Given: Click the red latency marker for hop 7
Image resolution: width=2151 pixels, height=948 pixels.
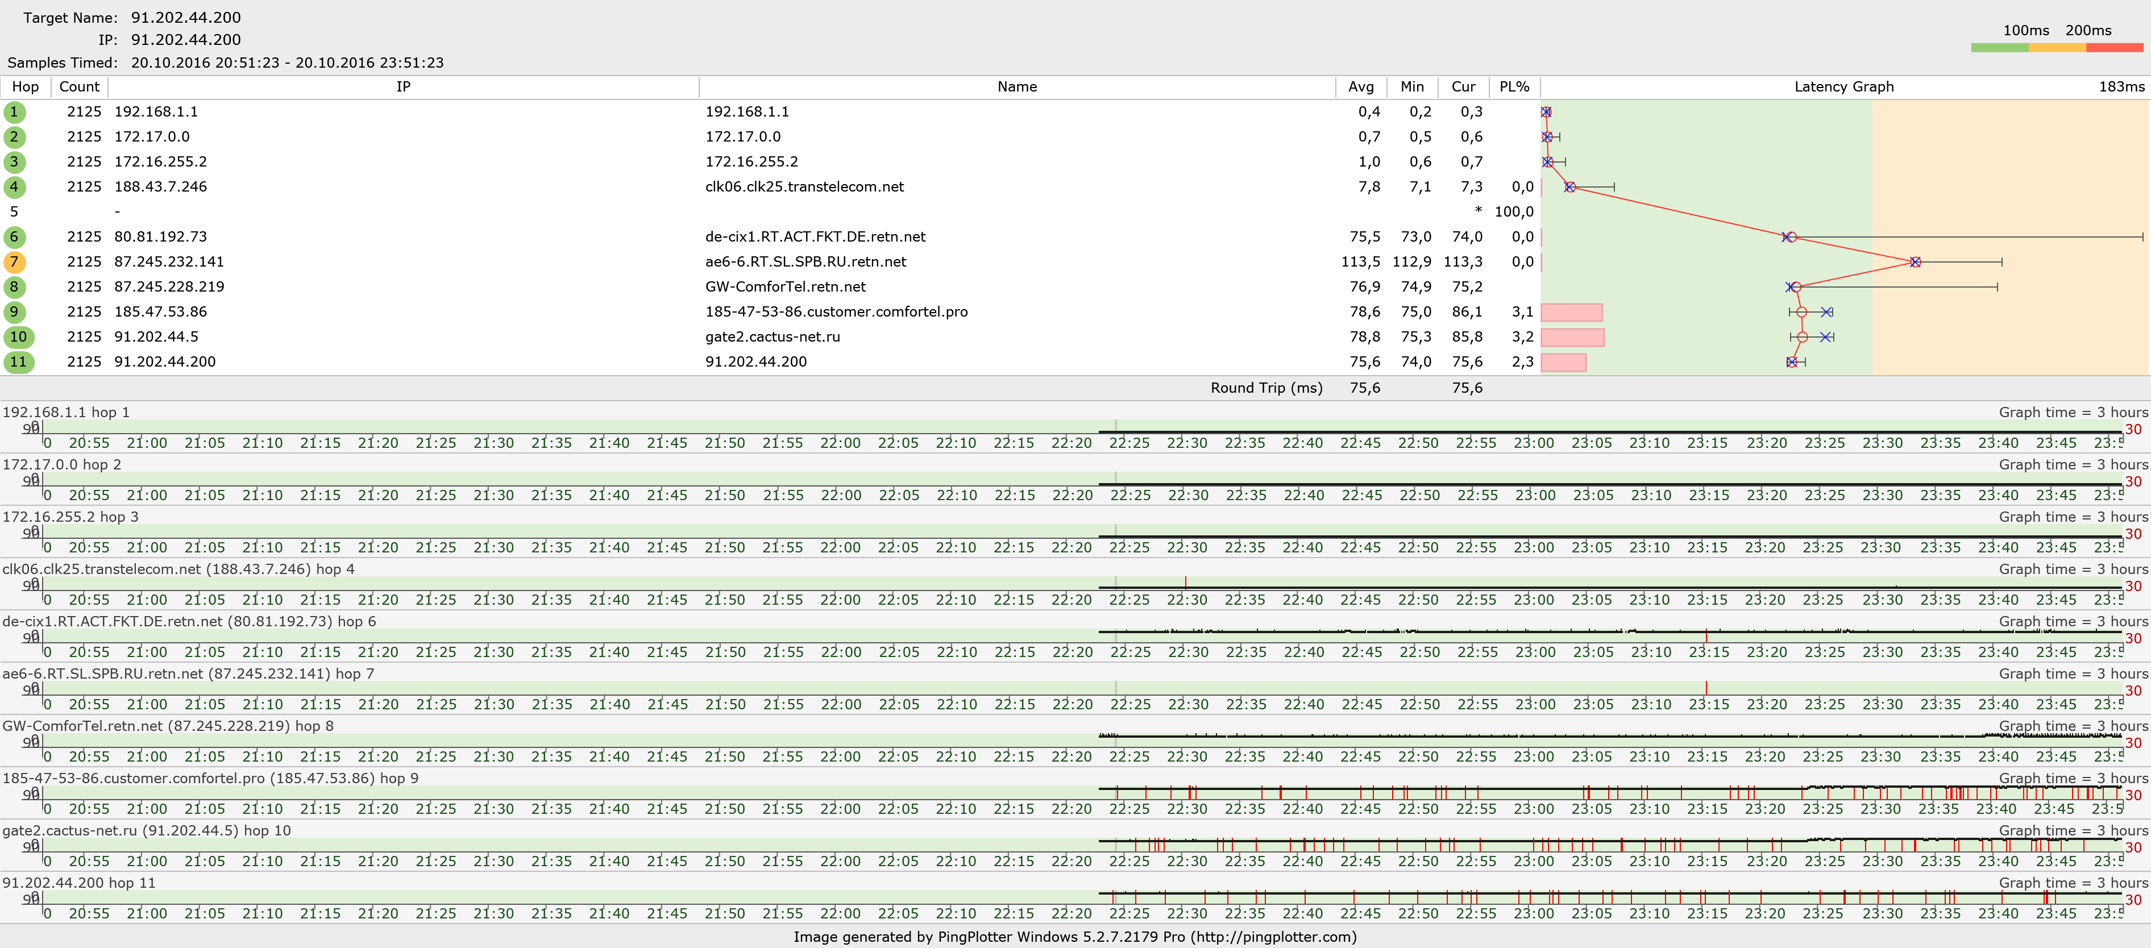Looking at the screenshot, I should coord(1916,262).
